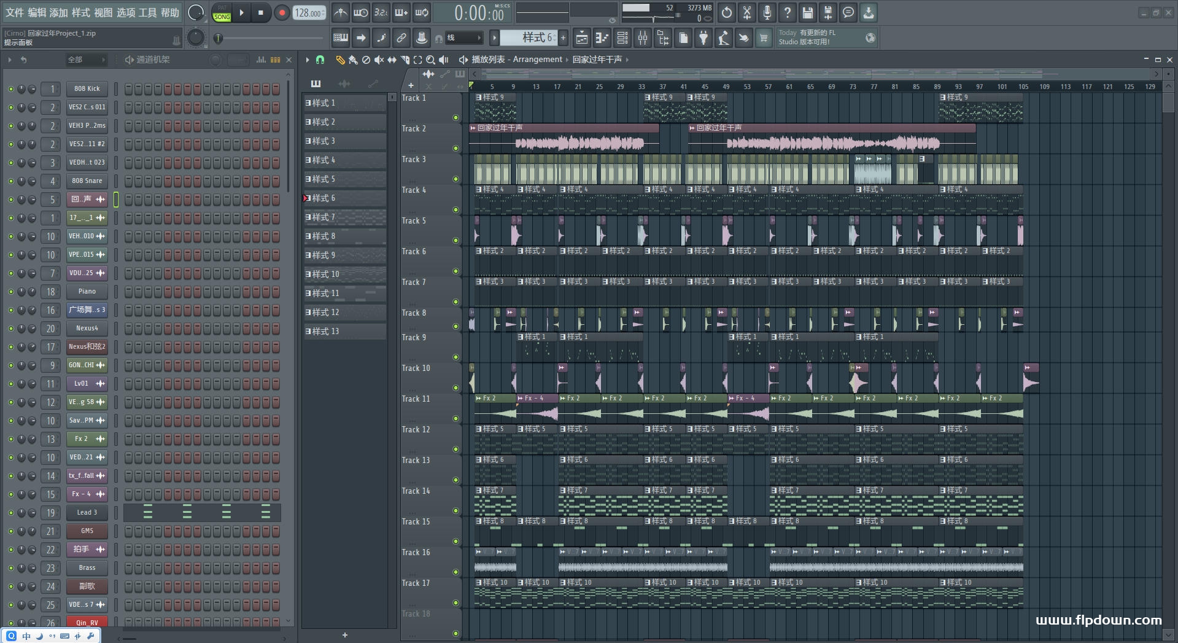Open the Piano channel button
The image size is (1178, 643).
pyautogui.click(x=87, y=292)
